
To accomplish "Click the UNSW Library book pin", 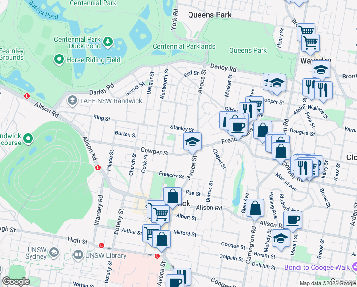I will 78,255.
